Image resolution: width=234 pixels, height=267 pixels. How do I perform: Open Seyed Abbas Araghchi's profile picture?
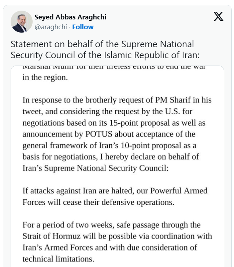click(x=22, y=22)
